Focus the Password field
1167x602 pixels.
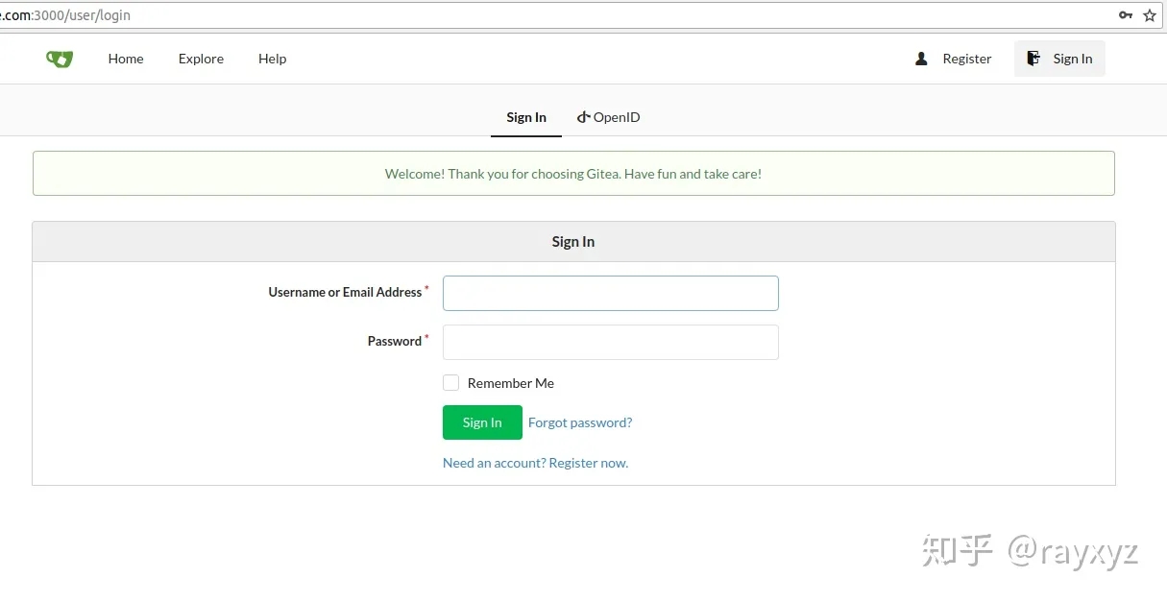pos(611,342)
